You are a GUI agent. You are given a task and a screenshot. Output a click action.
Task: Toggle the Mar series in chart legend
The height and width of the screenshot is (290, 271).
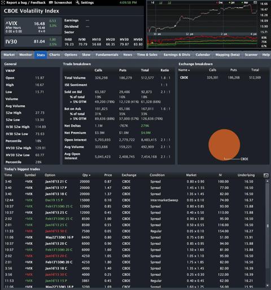245,3
